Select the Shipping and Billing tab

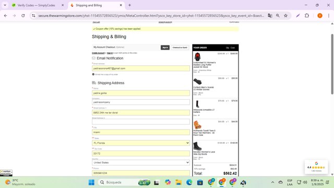coord(89,5)
